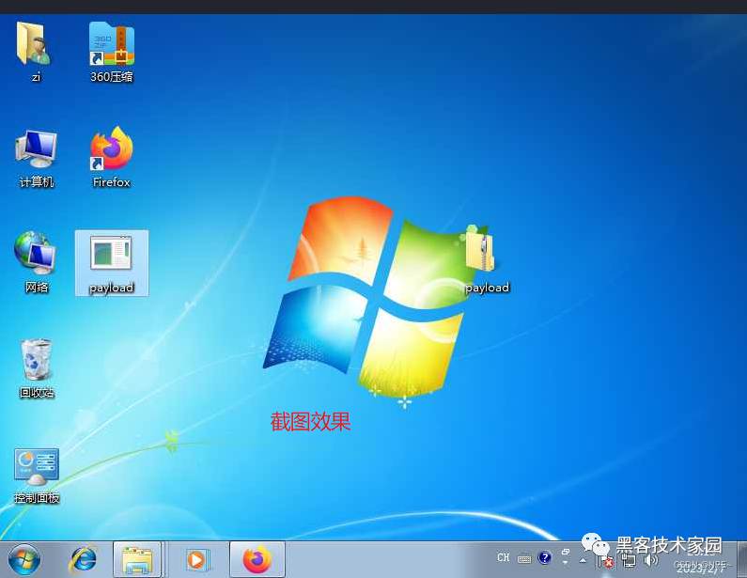The image size is (747, 578).
Task: Switch to Firefox in the taskbar
Action: (257, 559)
